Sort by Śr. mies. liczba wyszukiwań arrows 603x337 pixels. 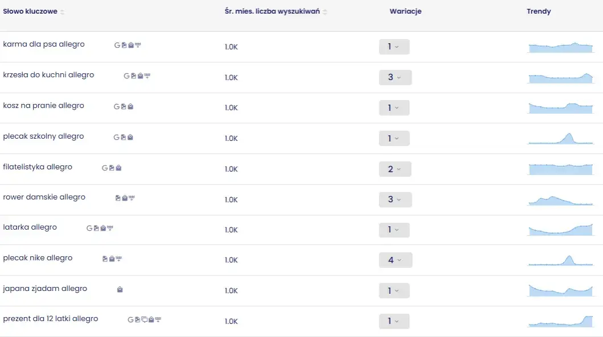325,12
